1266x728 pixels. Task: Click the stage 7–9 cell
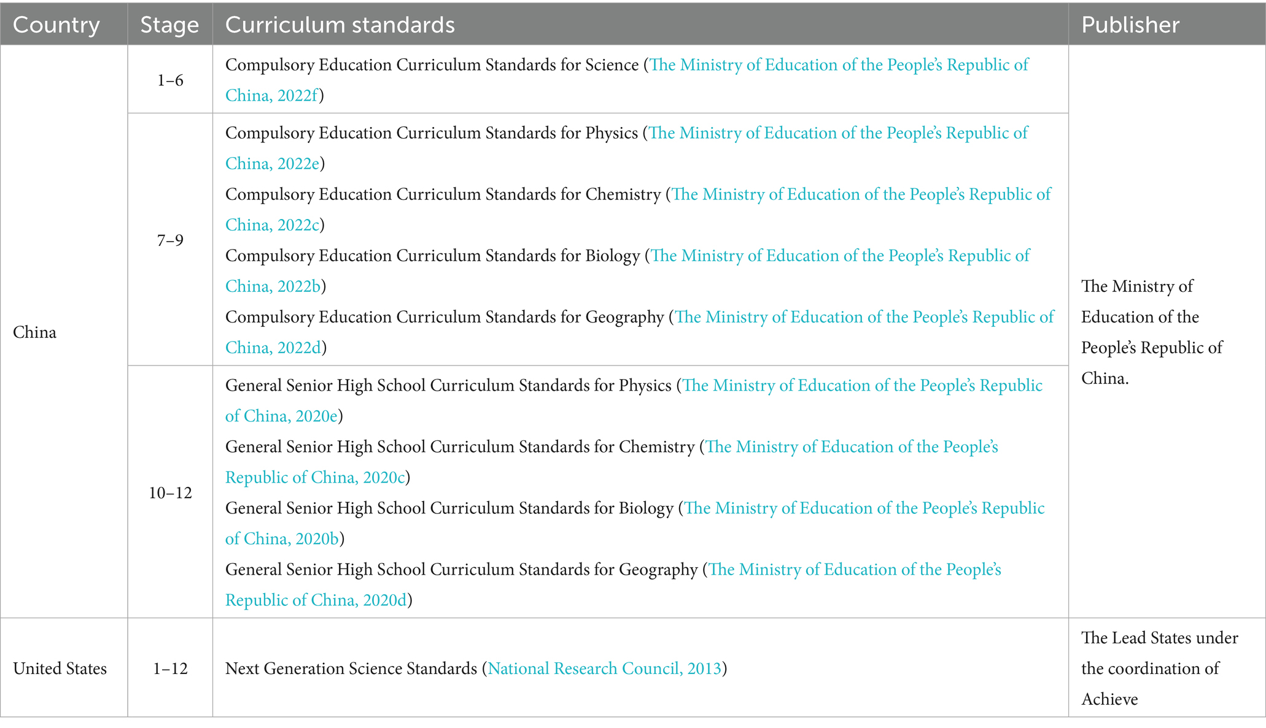coord(170,240)
